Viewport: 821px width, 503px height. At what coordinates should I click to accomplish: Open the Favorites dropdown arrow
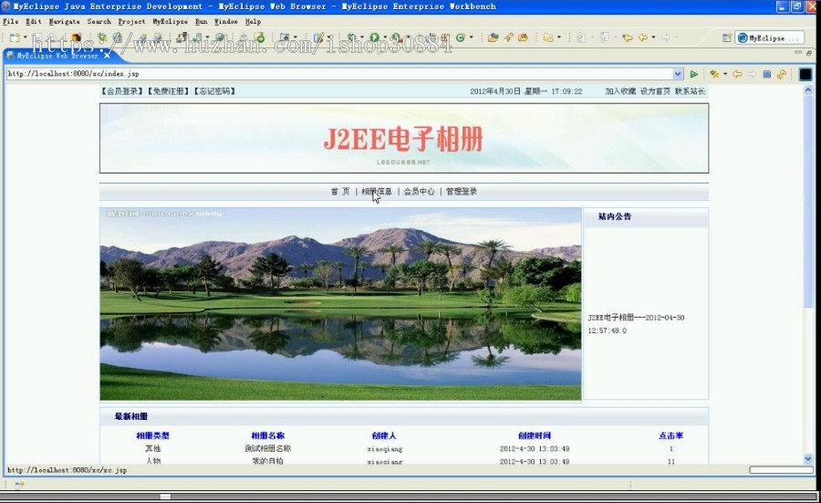click(725, 74)
